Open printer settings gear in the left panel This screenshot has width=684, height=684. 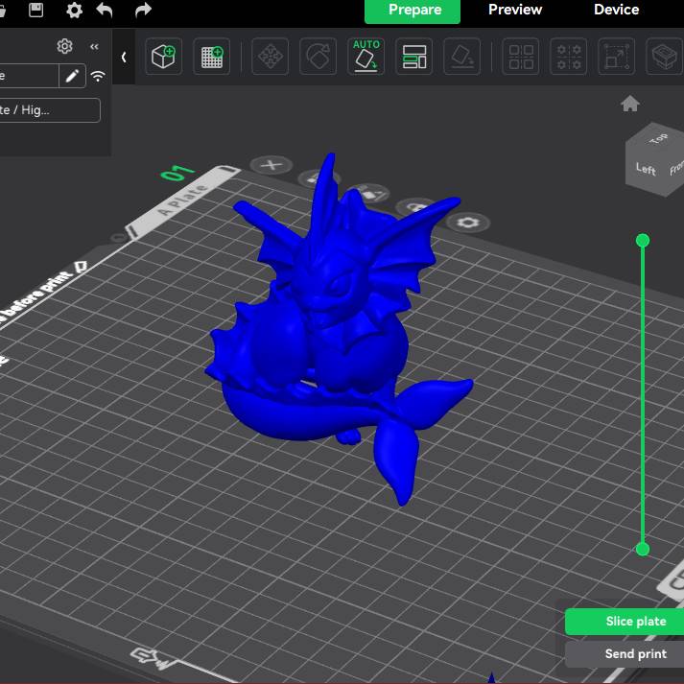[64, 46]
